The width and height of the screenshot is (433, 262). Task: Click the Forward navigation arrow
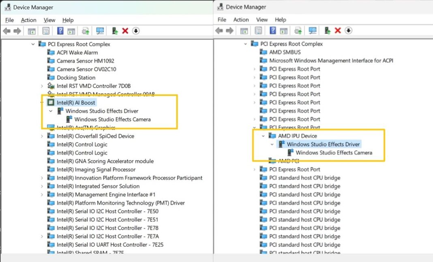[x=17, y=31]
